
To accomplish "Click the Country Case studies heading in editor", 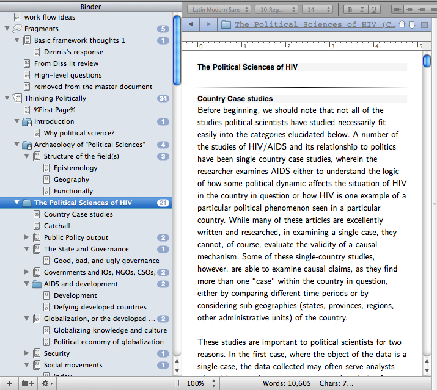I will (235, 98).
